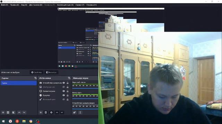Show the Фоновый цвет source
The image size is (222, 124).
pyautogui.click(x=64, y=100)
